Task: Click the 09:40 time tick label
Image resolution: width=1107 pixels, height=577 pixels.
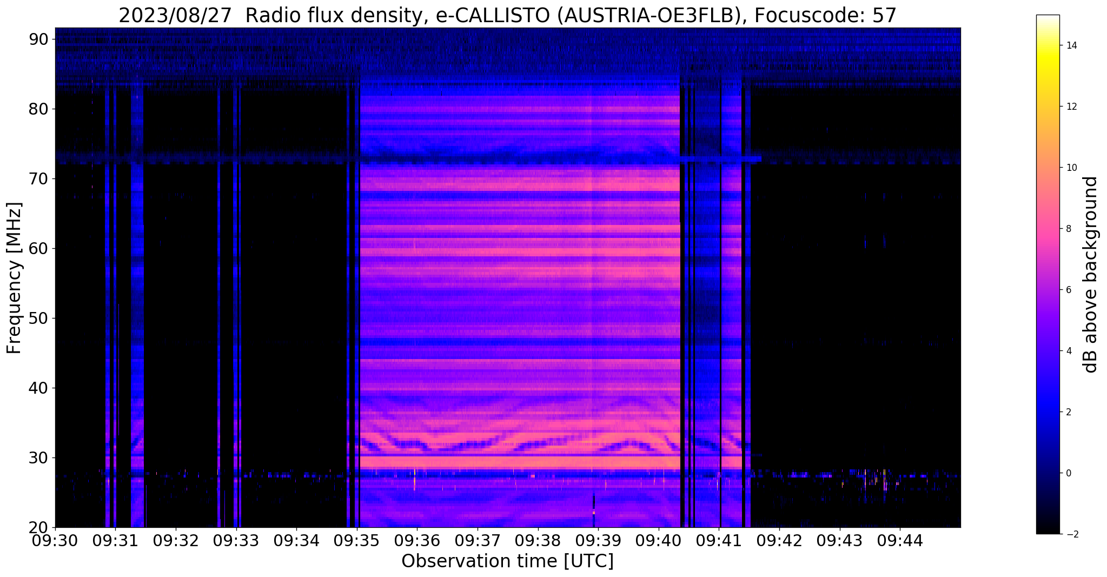Action: tap(659, 541)
